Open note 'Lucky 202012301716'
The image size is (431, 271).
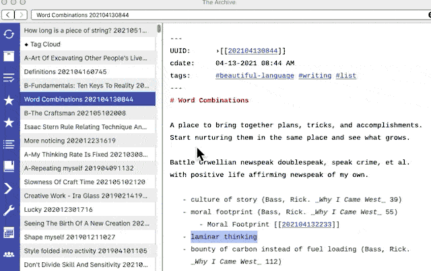coord(88,210)
